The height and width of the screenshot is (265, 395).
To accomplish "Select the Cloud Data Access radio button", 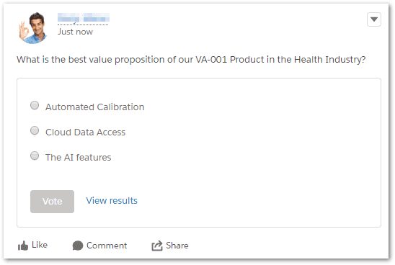I will (x=35, y=130).
